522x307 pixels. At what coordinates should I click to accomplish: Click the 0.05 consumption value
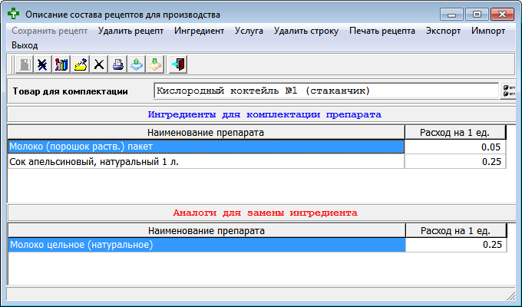point(455,147)
